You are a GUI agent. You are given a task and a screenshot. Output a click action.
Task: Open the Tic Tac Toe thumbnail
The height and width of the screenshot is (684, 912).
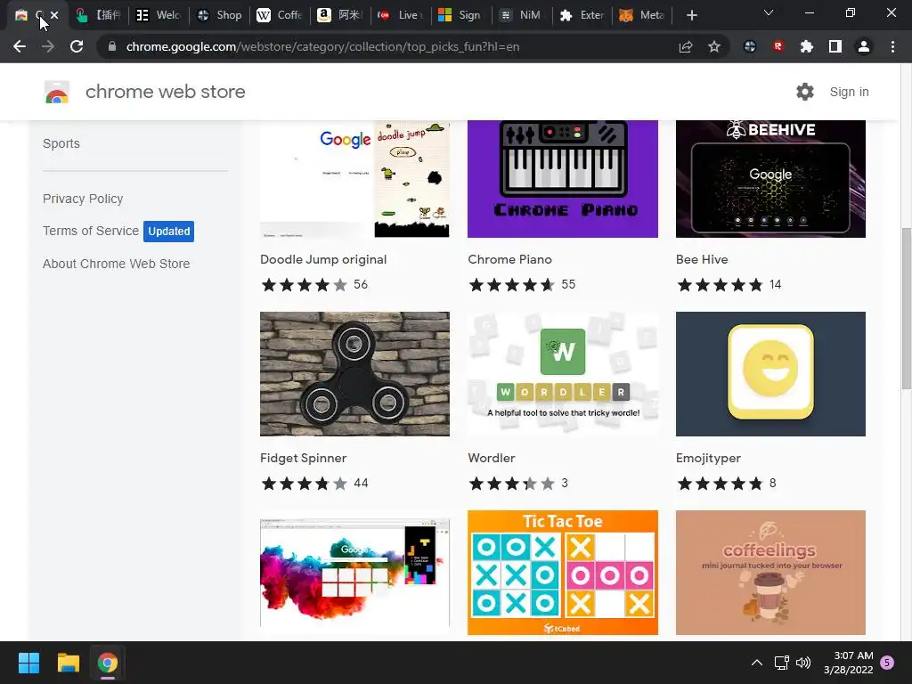coord(563,573)
